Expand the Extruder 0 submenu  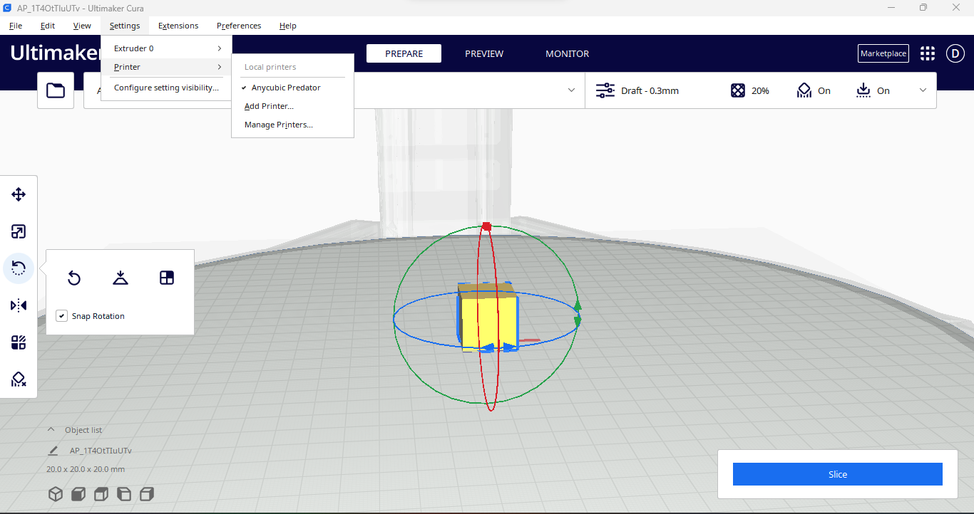166,48
